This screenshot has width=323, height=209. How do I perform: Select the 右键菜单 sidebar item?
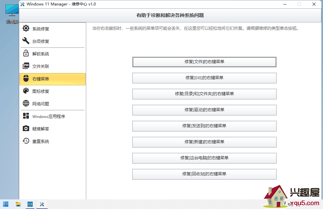tap(53, 79)
